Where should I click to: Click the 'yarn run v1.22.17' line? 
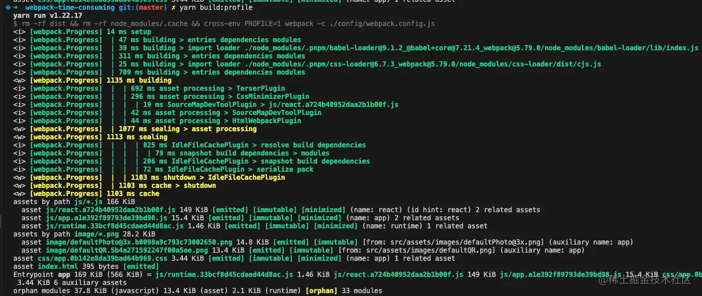[47, 16]
